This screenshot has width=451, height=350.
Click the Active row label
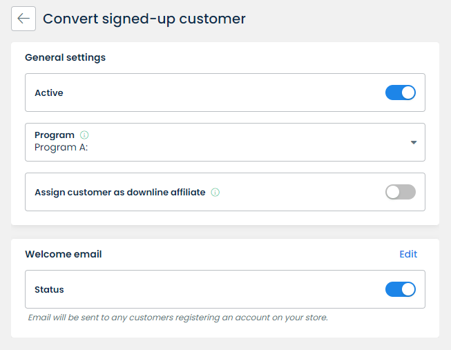(x=49, y=93)
